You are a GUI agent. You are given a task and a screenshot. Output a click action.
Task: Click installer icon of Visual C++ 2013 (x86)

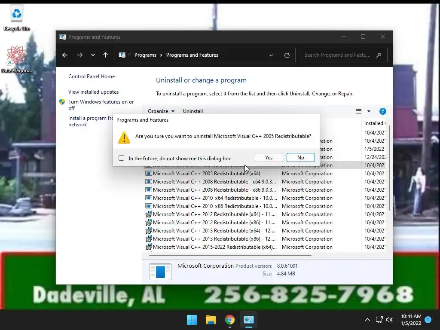(148, 238)
